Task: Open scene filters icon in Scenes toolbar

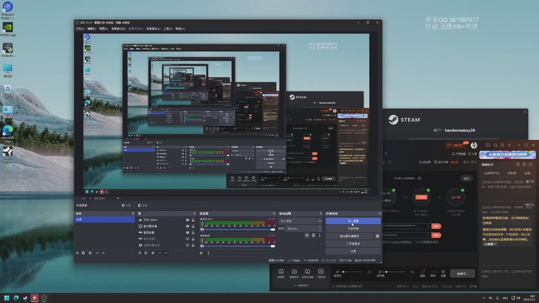Action: (x=90, y=253)
